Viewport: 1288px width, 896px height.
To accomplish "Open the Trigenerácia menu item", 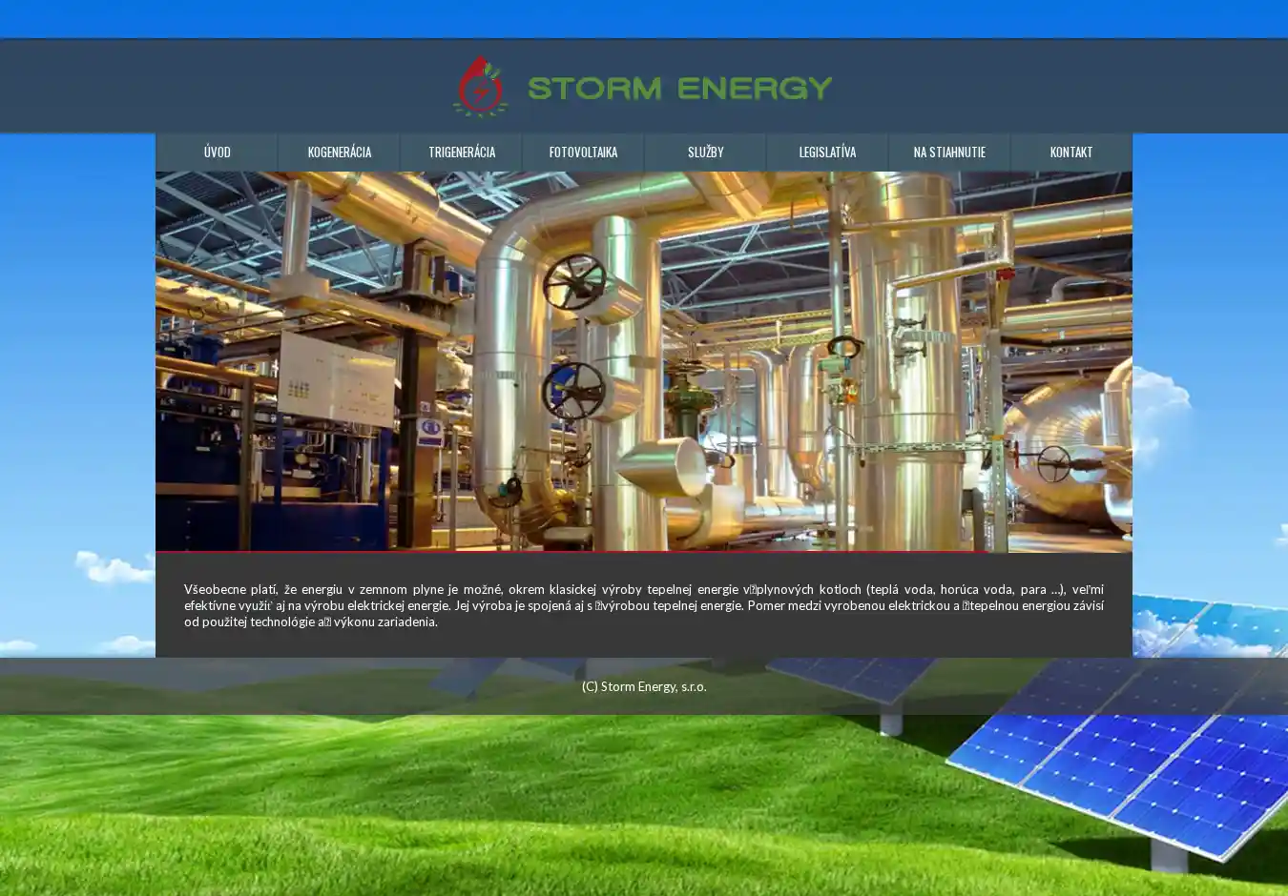I will pos(462,153).
